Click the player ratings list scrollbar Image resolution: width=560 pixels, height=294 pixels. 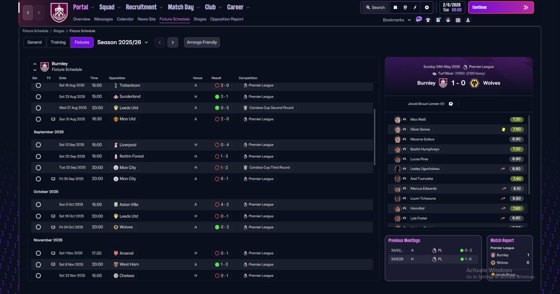[x=529, y=154]
